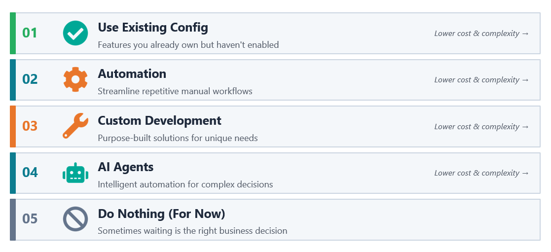Select the 'Use Existing Config' heading
This screenshot has height=252, width=551.
pyautogui.click(x=153, y=28)
